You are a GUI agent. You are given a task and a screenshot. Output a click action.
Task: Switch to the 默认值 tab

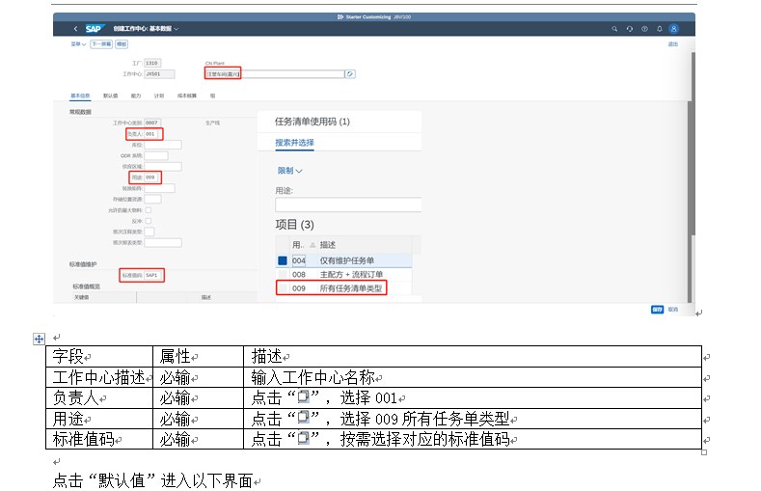tap(110, 96)
